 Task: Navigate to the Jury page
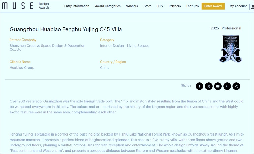pos(160,6)
